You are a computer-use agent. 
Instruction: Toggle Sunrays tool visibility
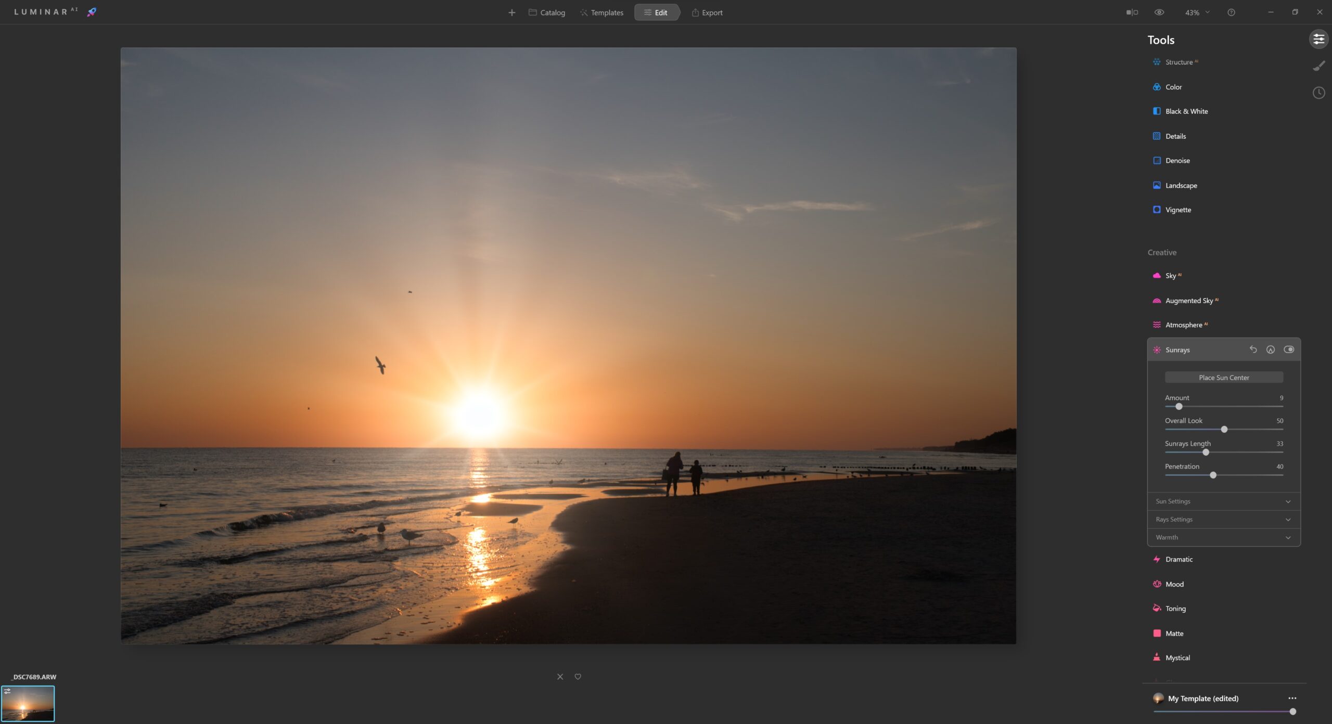pyautogui.click(x=1289, y=350)
